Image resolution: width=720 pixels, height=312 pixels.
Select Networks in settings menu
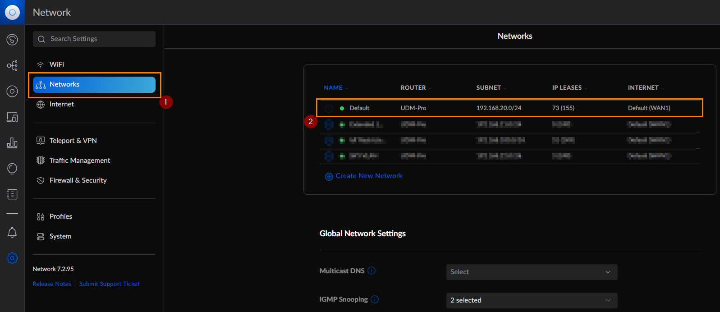point(94,84)
